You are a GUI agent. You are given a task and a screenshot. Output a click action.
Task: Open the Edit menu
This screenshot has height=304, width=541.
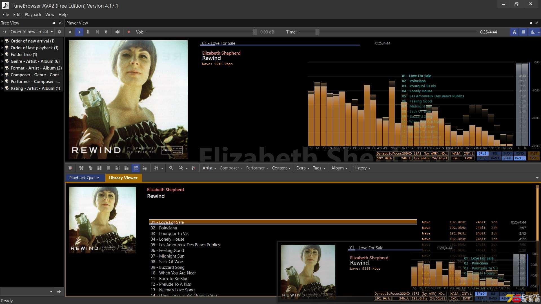click(17, 15)
